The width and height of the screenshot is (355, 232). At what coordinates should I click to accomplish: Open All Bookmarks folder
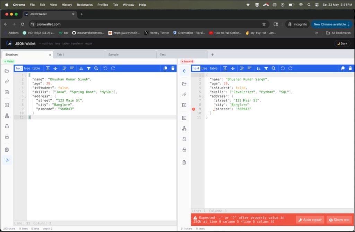click(x=338, y=33)
